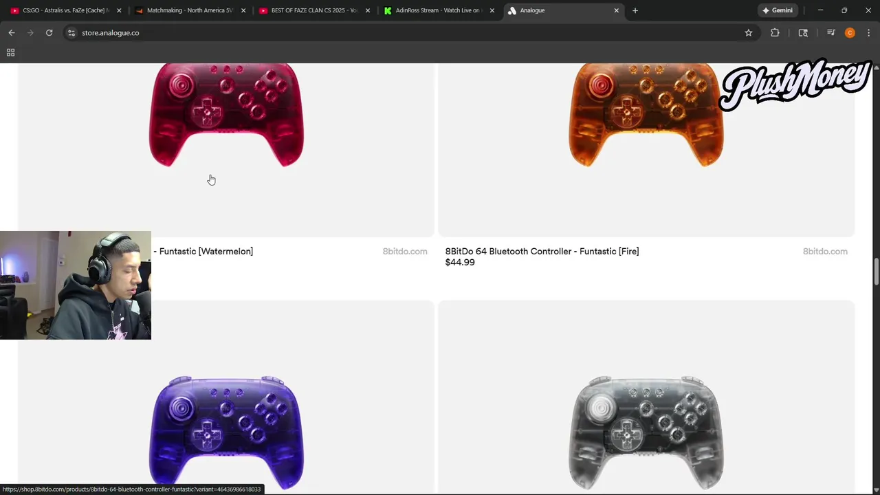This screenshot has height=495, width=880.
Task: Open a new tab with plus button
Action: point(635,10)
